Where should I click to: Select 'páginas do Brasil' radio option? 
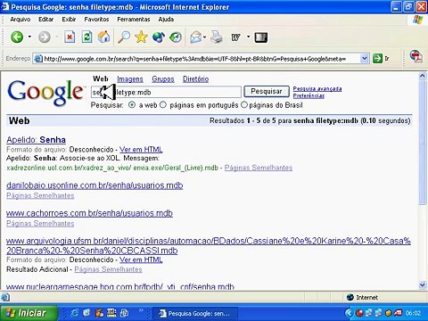click(x=244, y=105)
